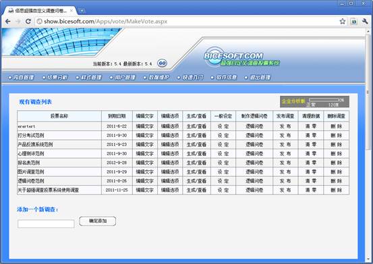Minimize the browser window
This screenshot has width=373, height=264.
342,3
